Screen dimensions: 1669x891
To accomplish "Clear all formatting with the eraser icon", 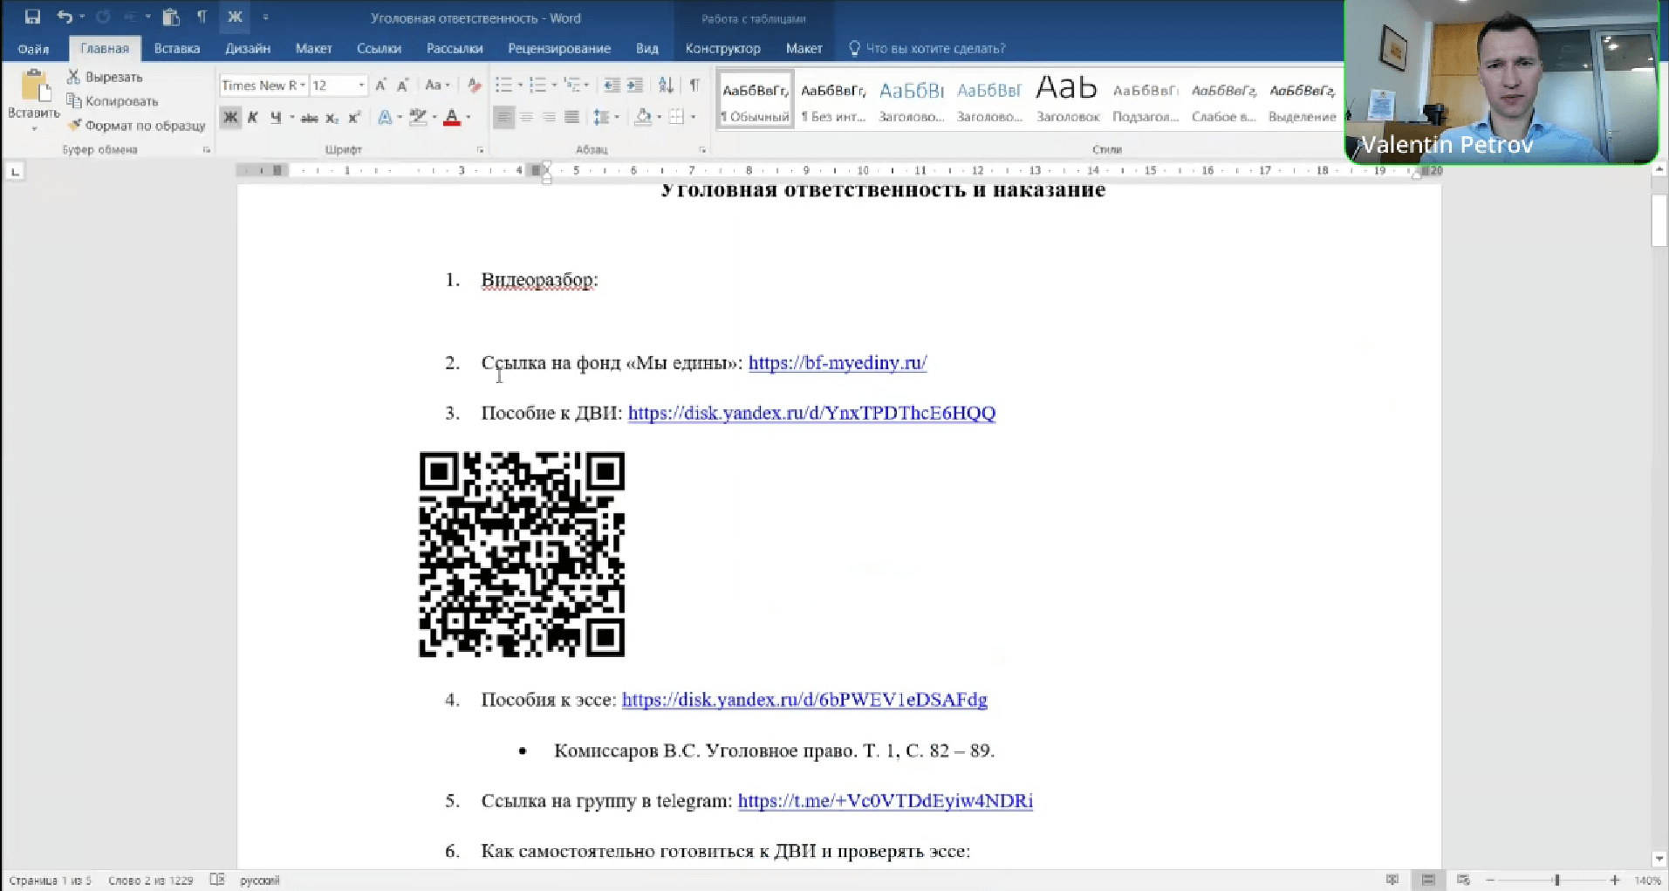I will point(474,86).
